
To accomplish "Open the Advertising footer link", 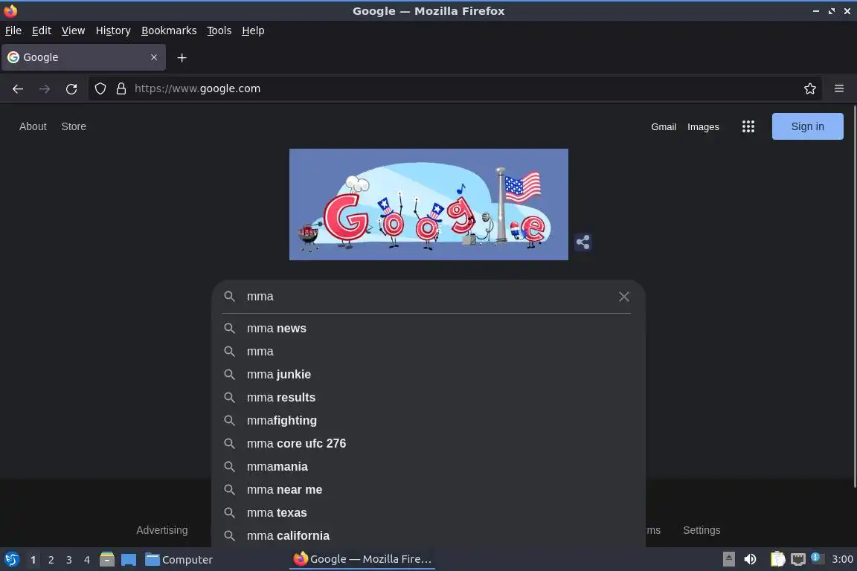I will pos(161,530).
